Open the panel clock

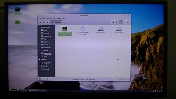159,91
